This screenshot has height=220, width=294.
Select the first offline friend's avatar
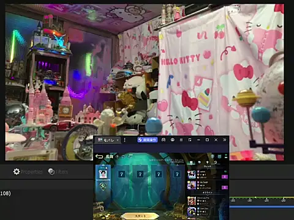tap(192, 201)
